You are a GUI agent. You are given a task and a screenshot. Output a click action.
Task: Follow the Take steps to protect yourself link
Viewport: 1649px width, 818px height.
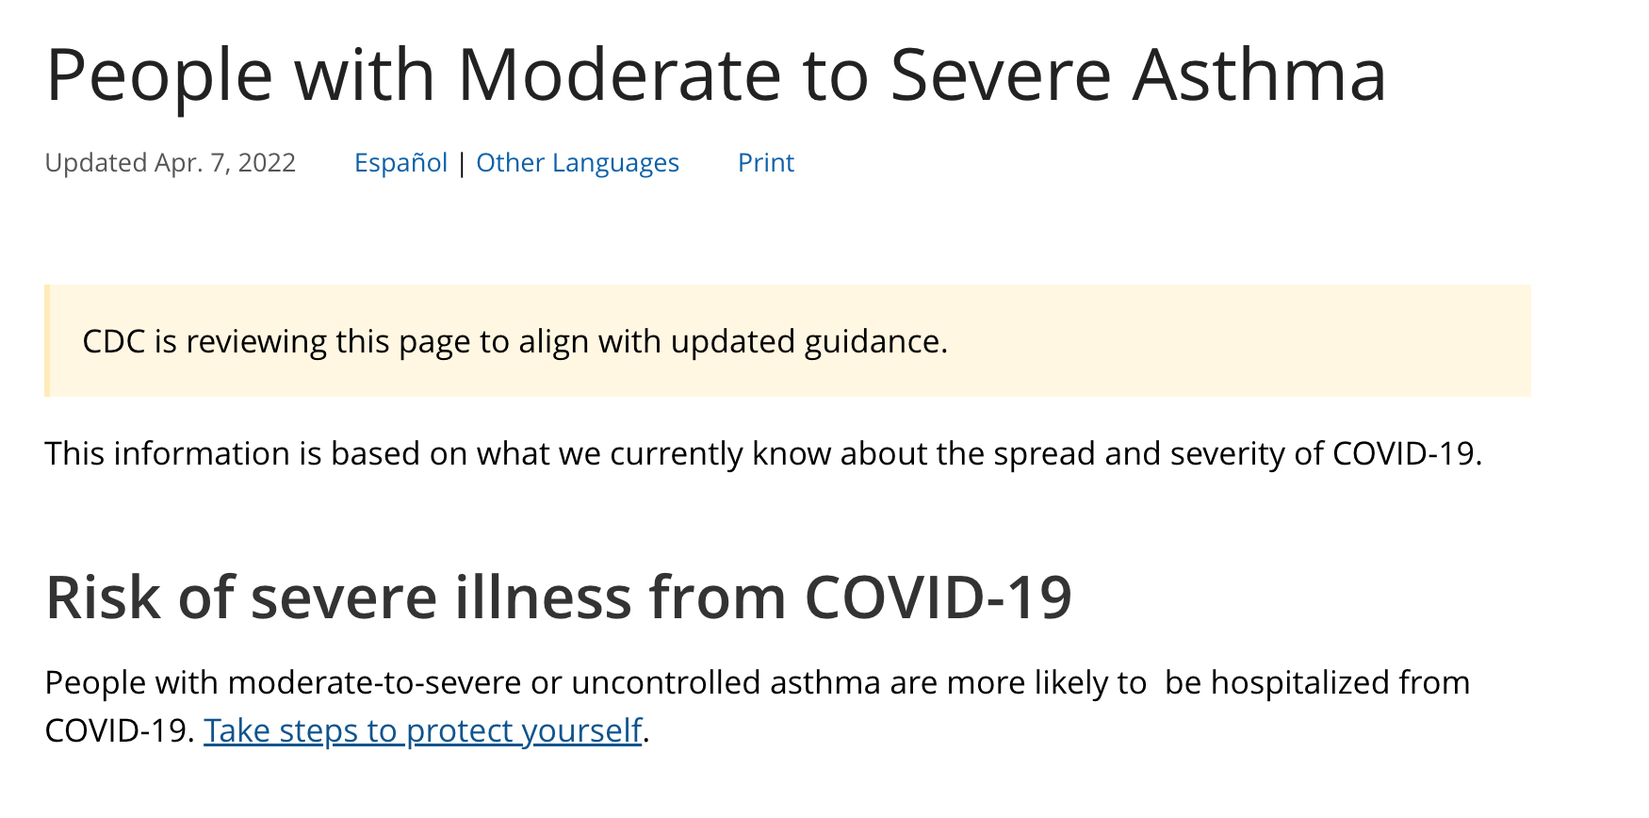(x=423, y=730)
